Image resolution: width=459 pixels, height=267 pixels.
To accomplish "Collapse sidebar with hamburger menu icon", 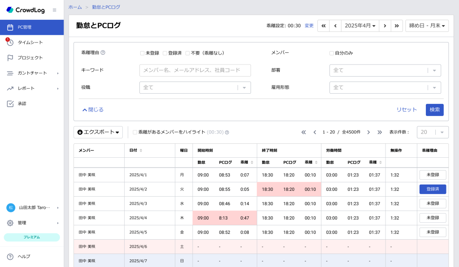I will click(x=54, y=10).
